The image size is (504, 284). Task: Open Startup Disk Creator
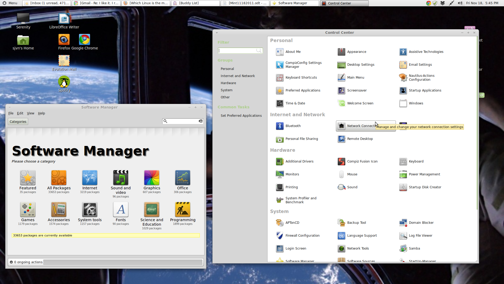point(420,187)
